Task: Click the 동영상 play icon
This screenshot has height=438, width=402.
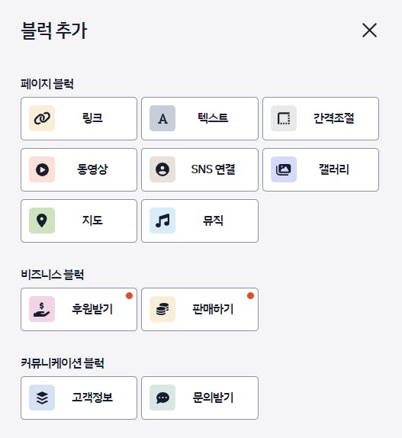Action: tap(42, 169)
